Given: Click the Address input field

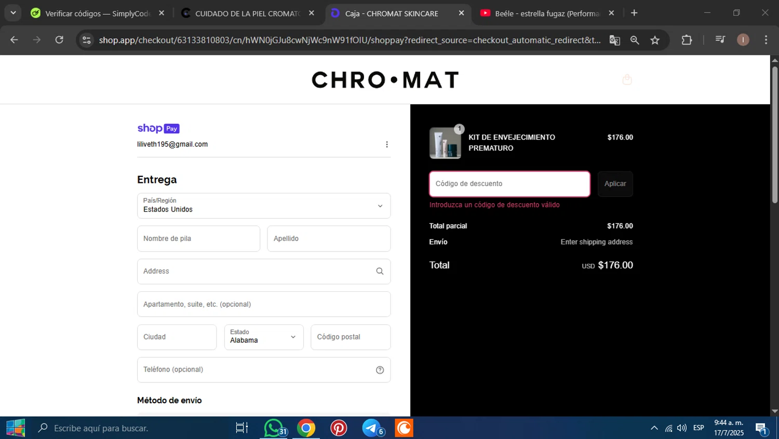Looking at the screenshot, I should [264, 271].
